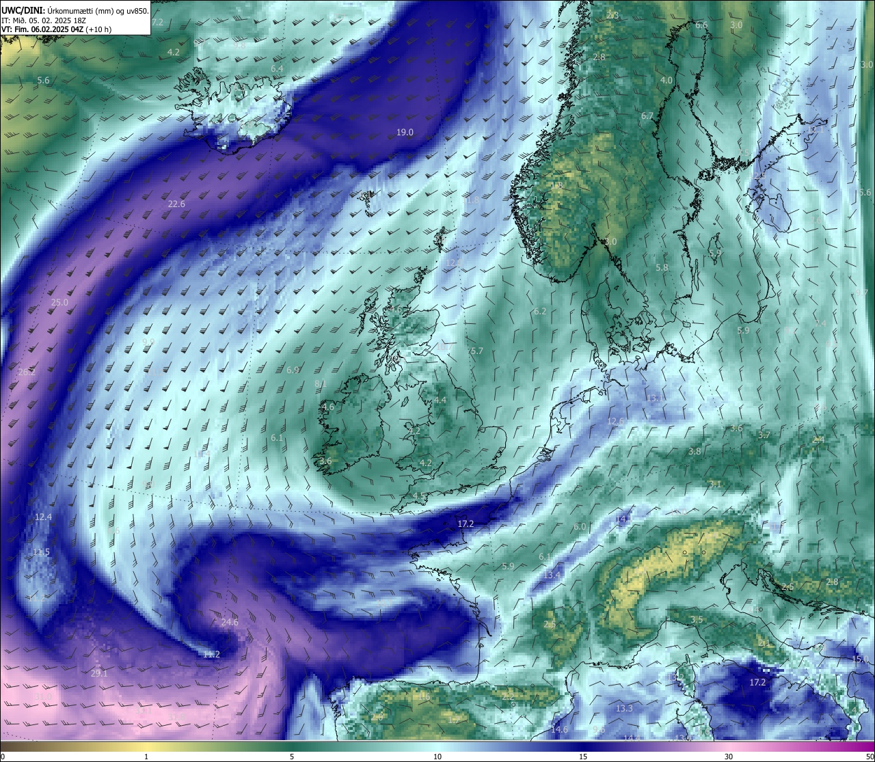Click the 6.6 value label
This screenshot has height=762, width=875.
[x=701, y=25]
